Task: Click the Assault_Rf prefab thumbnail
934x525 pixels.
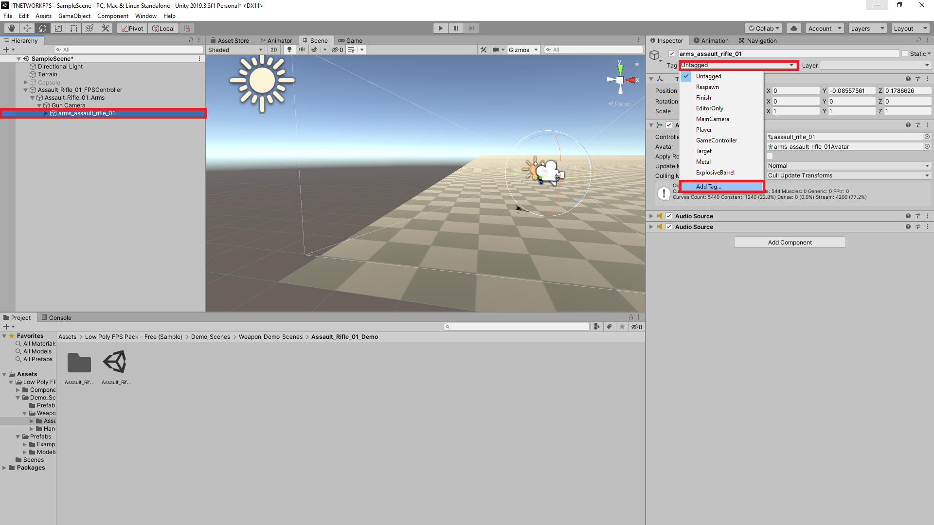Action: pyautogui.click(x=115, y=362)
